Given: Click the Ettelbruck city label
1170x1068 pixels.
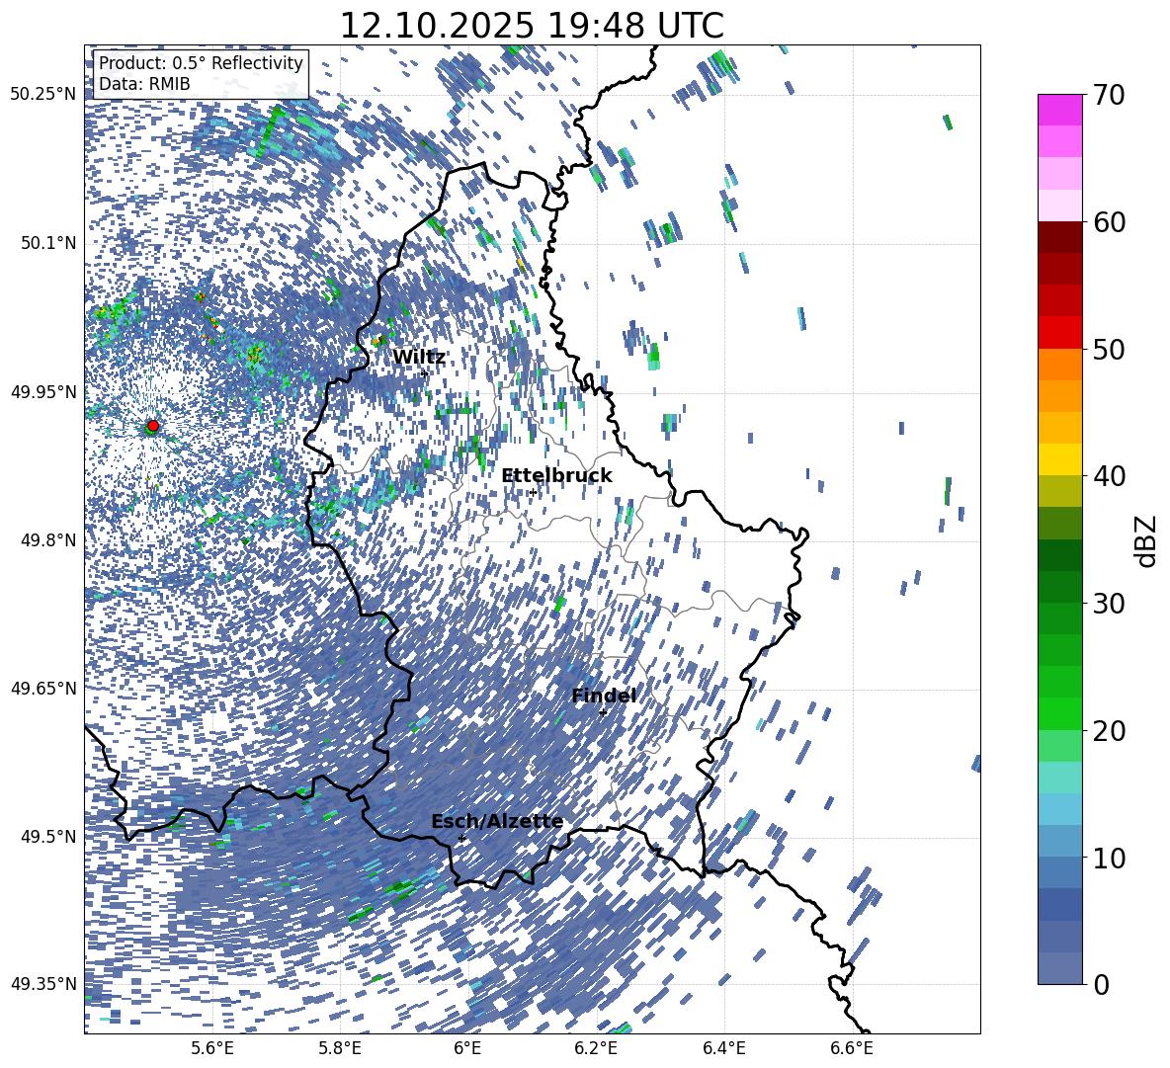Looking at the screenshot, I should point(556,476).
